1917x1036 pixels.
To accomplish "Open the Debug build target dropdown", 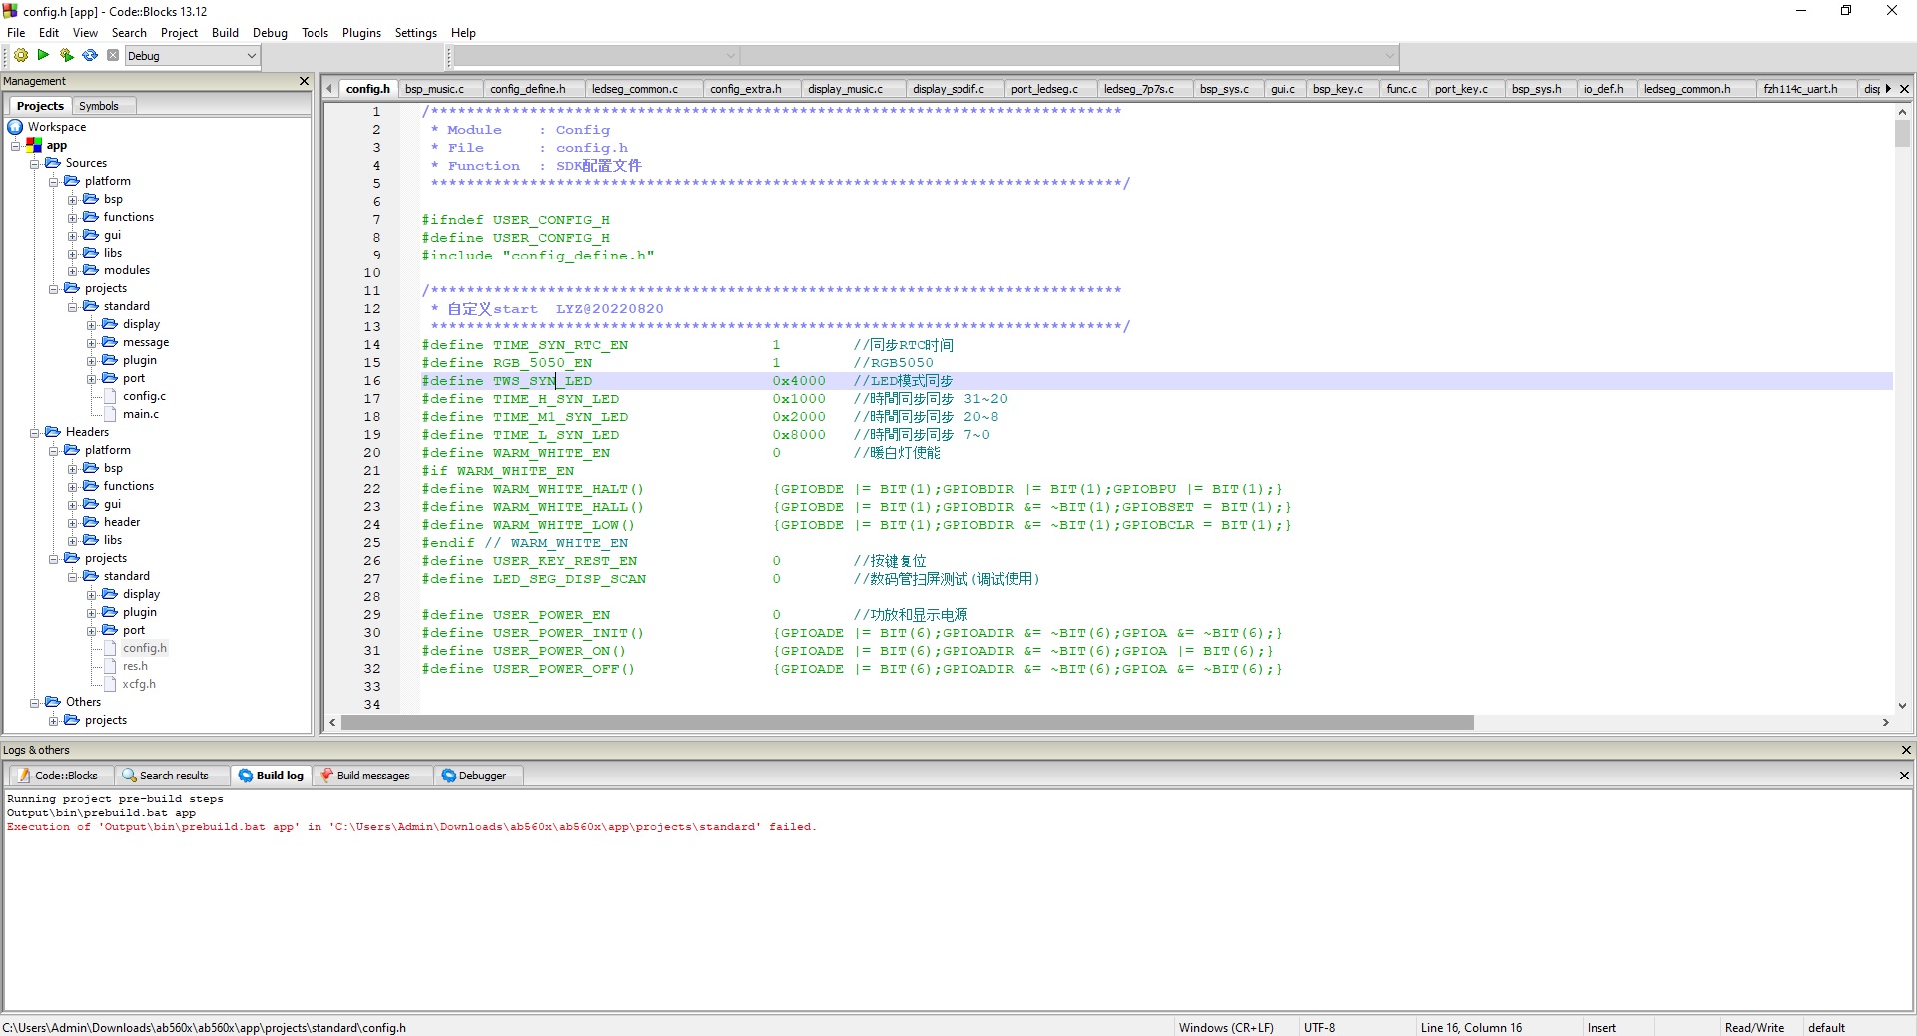I will click(251, 56).
